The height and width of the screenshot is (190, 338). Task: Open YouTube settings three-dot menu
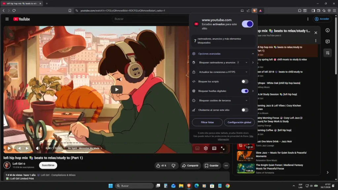pyautogui.click(x=308, y=19)
